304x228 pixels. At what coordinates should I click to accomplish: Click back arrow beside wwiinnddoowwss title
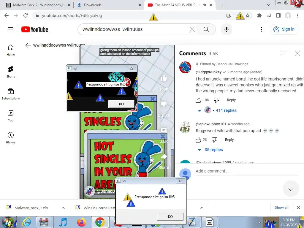[x=28, y=45]
